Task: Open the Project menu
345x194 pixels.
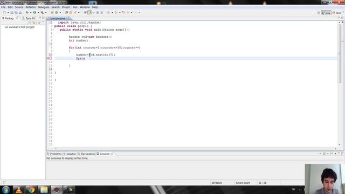Action: coord(66,7)
